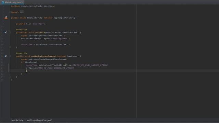Collapse the onCreate method using its fold marker
This screenshot has width=219, height=123.
coord(10,32)
